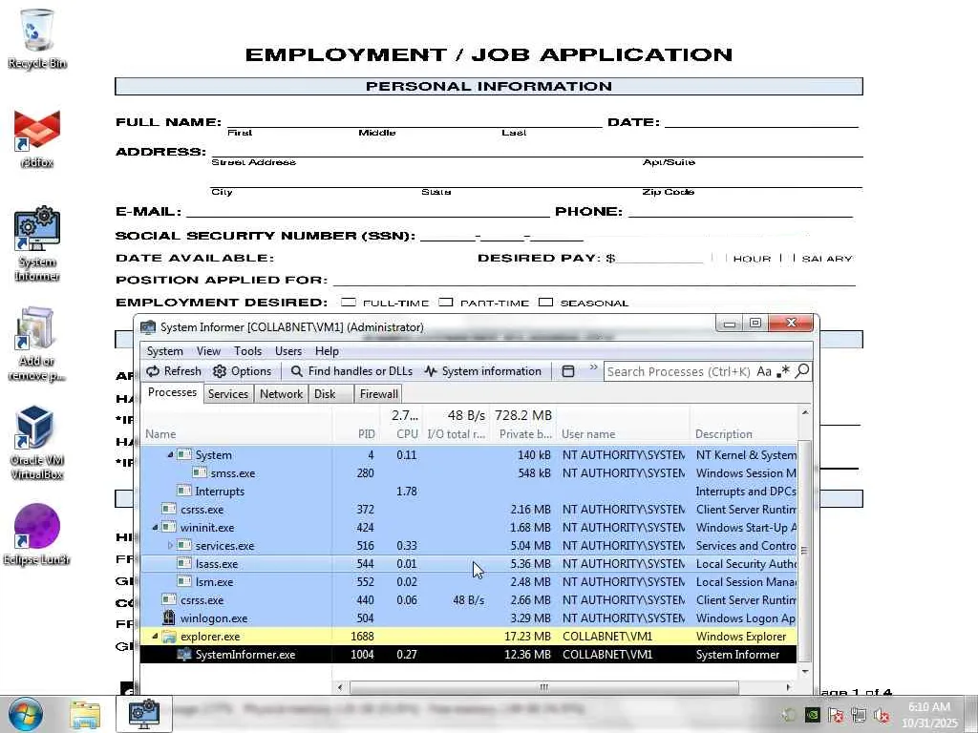Sort by the User name column

(x=623, y=434)
